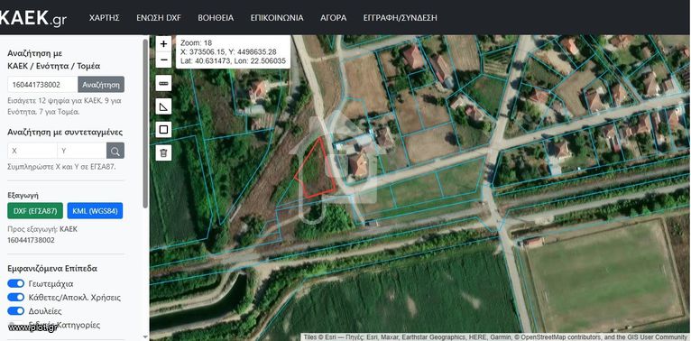Click the 'Zoom: 18' text in info box
The image size is (691, 341).
(196, 42)
